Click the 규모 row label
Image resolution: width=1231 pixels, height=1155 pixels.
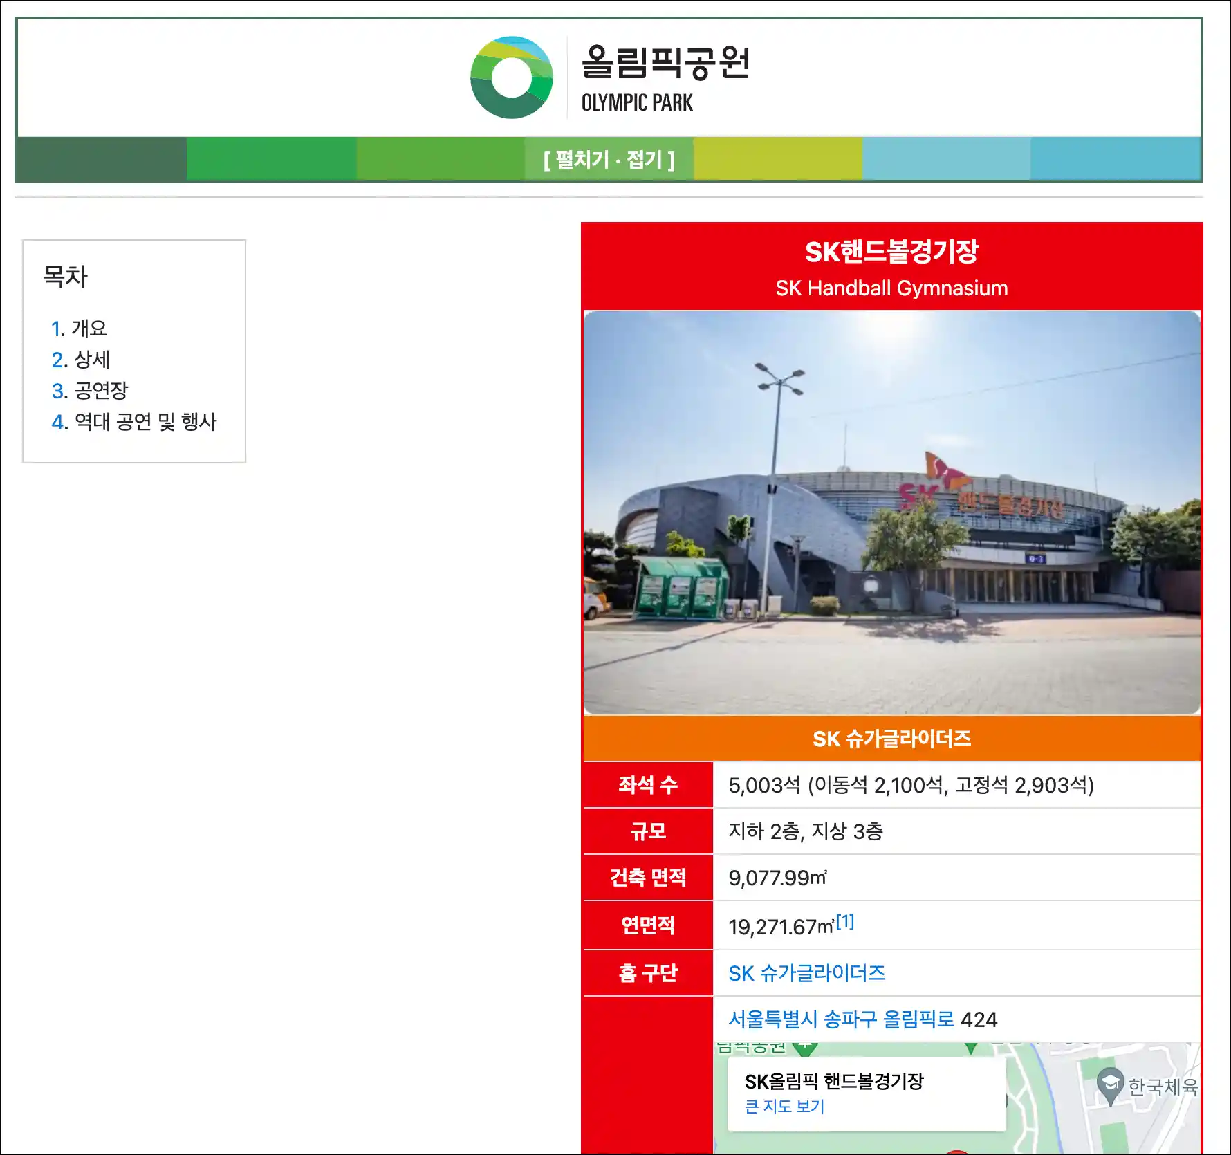click(x=648, y=831)
